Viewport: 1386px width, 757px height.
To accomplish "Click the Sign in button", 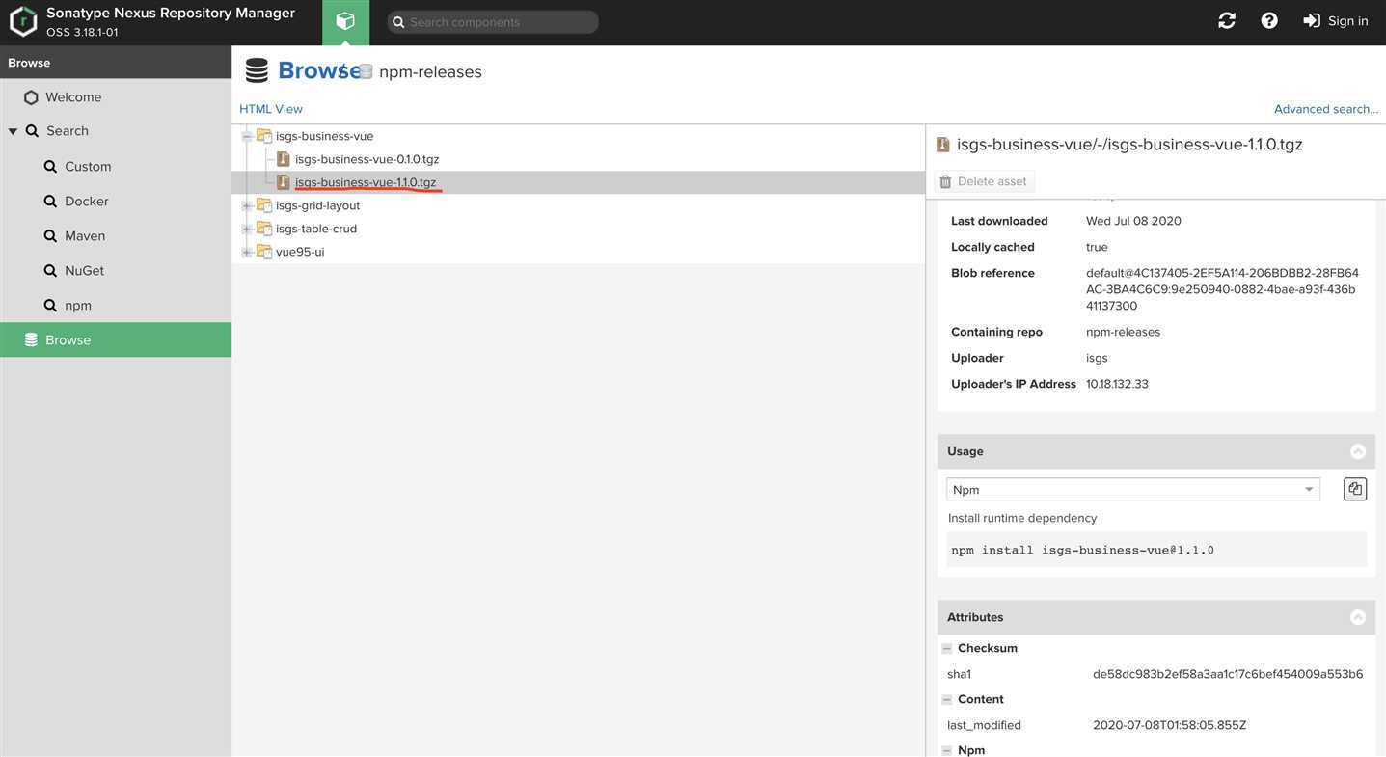I will 1336,21.
